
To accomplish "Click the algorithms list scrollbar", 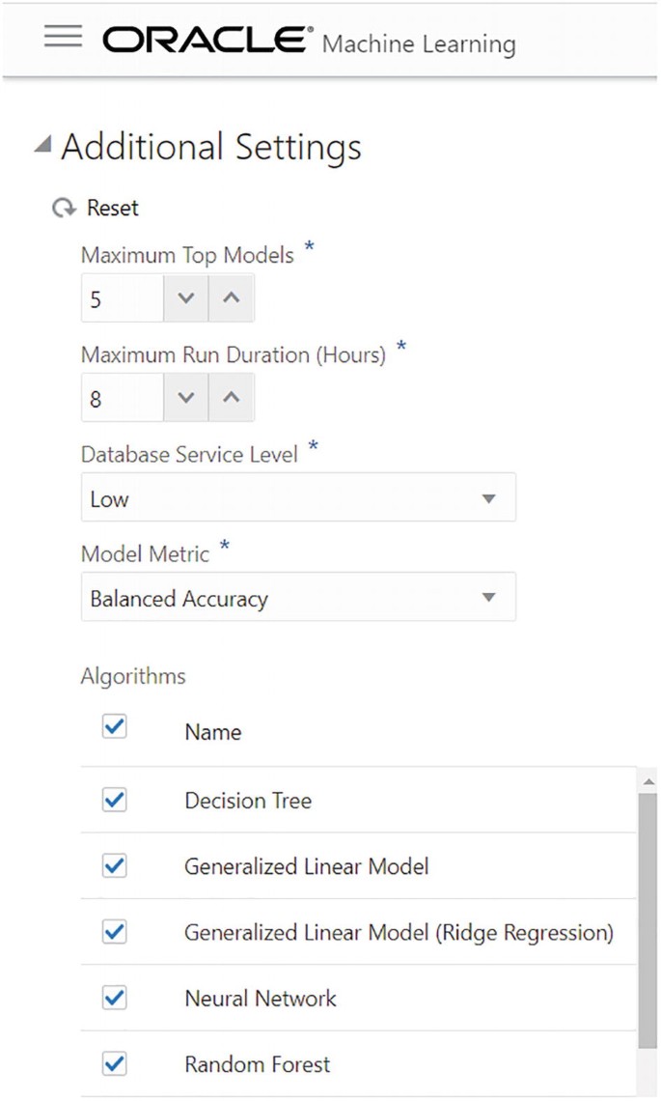I will pos(647,917).
